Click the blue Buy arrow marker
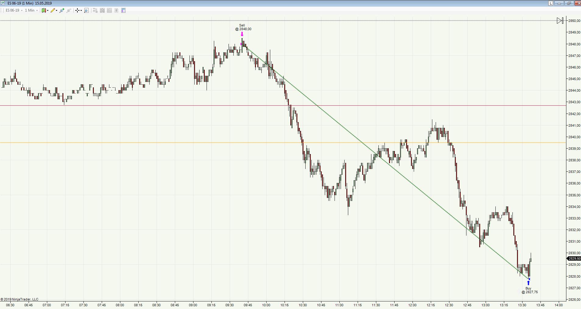 click(528, 283)
